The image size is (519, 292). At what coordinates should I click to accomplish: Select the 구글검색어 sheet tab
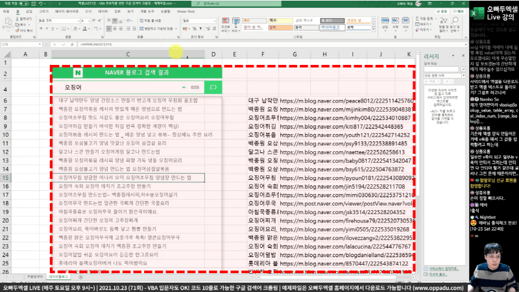pos(35,277)
